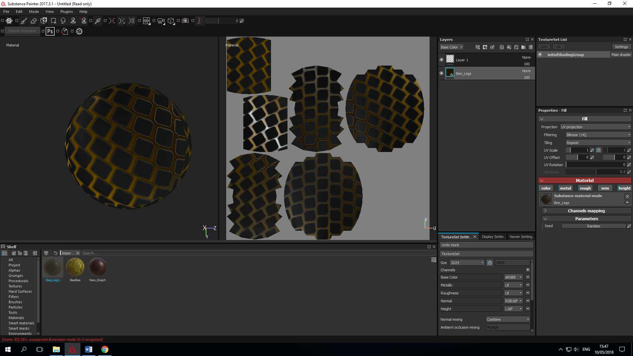Add a mask to the layer

485,47
